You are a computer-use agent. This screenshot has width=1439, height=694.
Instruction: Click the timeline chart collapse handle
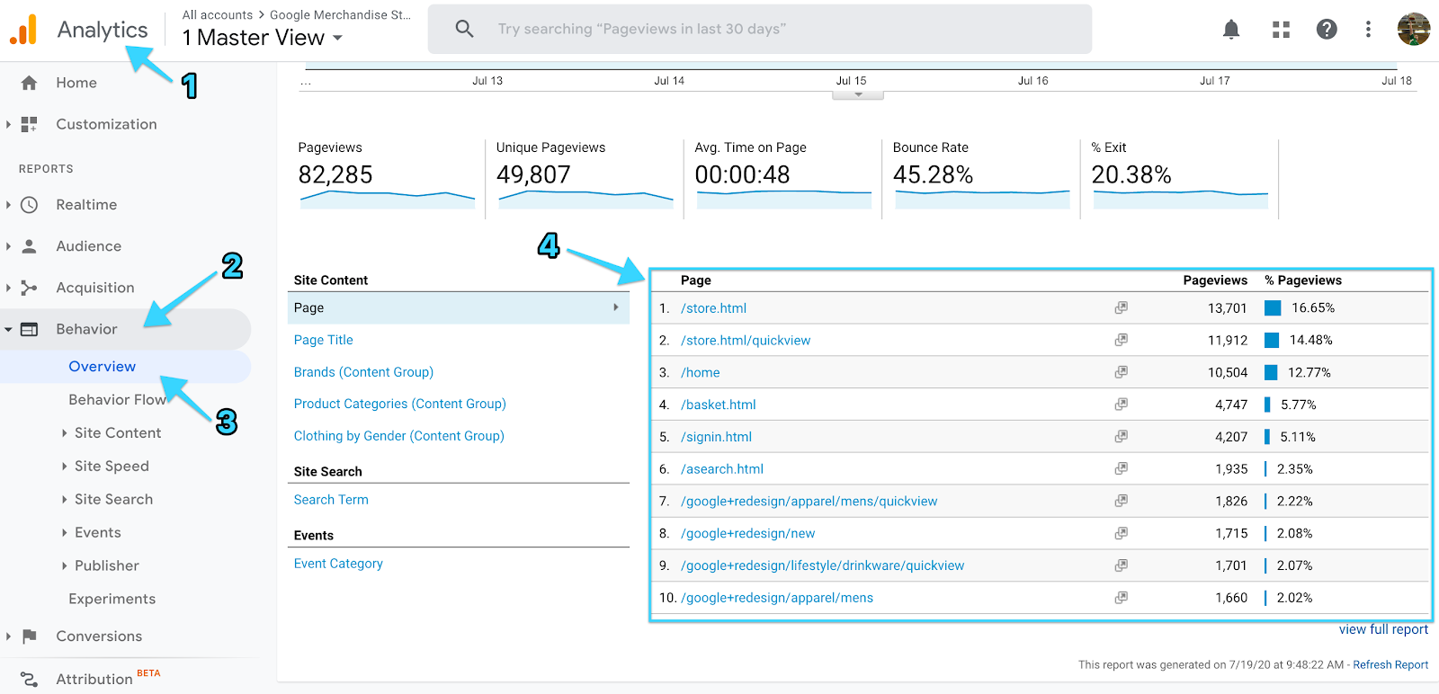pos(858,94)
